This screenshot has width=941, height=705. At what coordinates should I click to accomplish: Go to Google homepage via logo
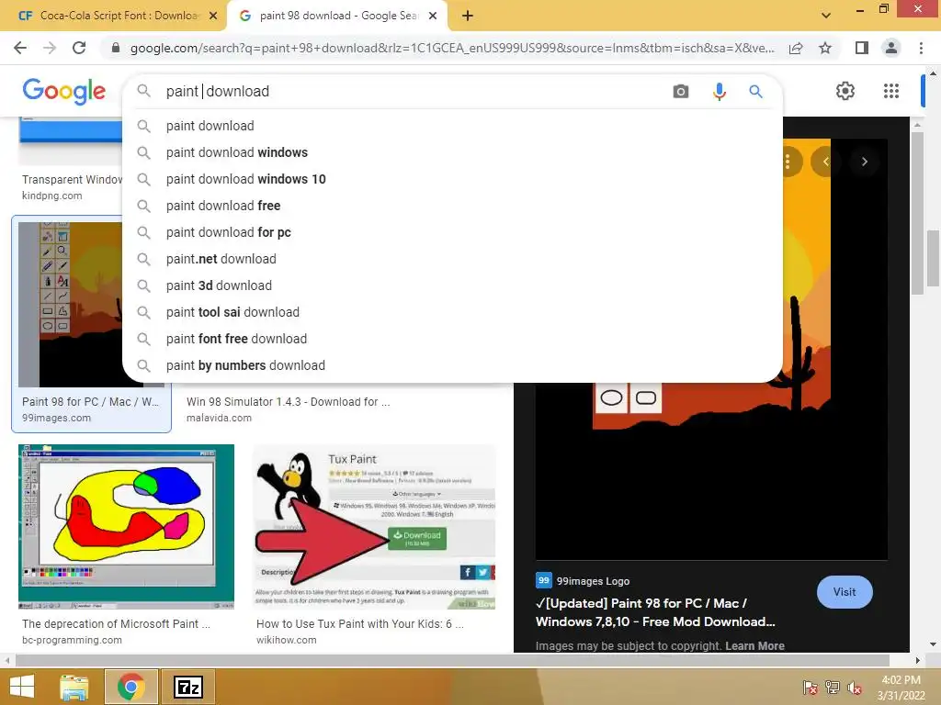pos(63,91)
